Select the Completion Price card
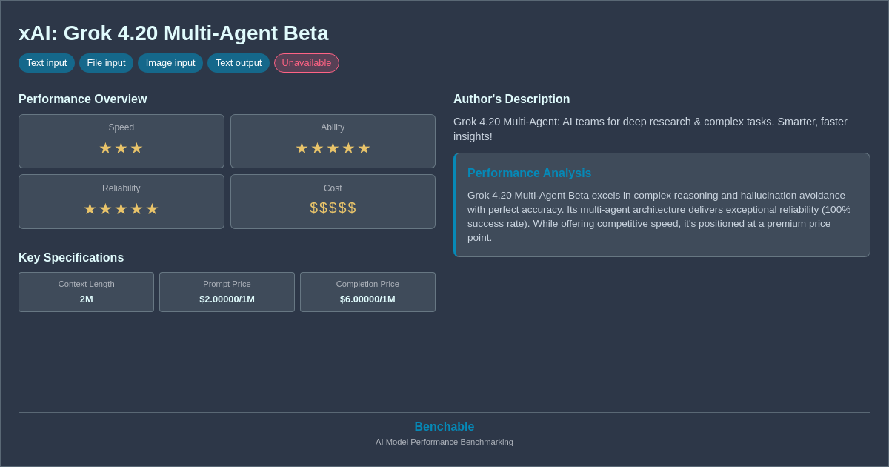Viewport: 889px width, 467px height. coord(367,292)
